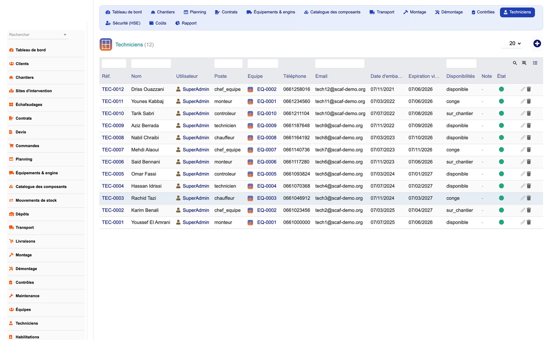Open the TEC-0012 reference link

pyautogui.click(x=113, y=89)
